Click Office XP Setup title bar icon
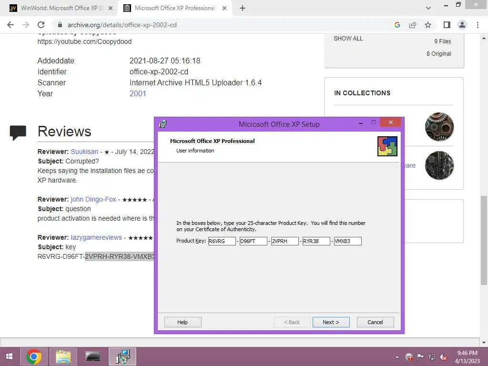The height and width of the screenshot is (366, 488). 163,124
